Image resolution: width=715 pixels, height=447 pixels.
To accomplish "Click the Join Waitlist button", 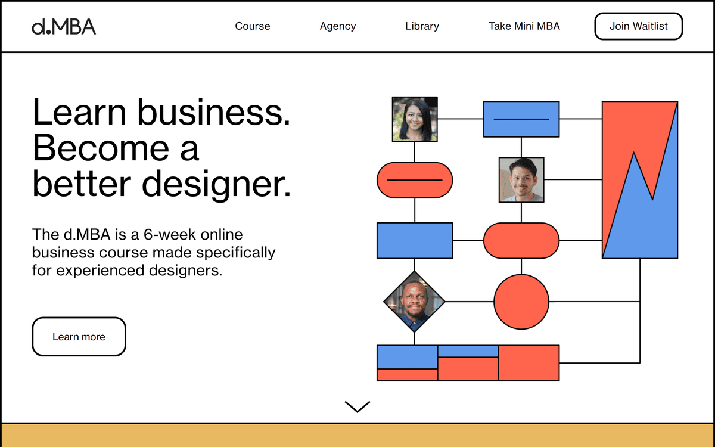I will pos(639,26).
